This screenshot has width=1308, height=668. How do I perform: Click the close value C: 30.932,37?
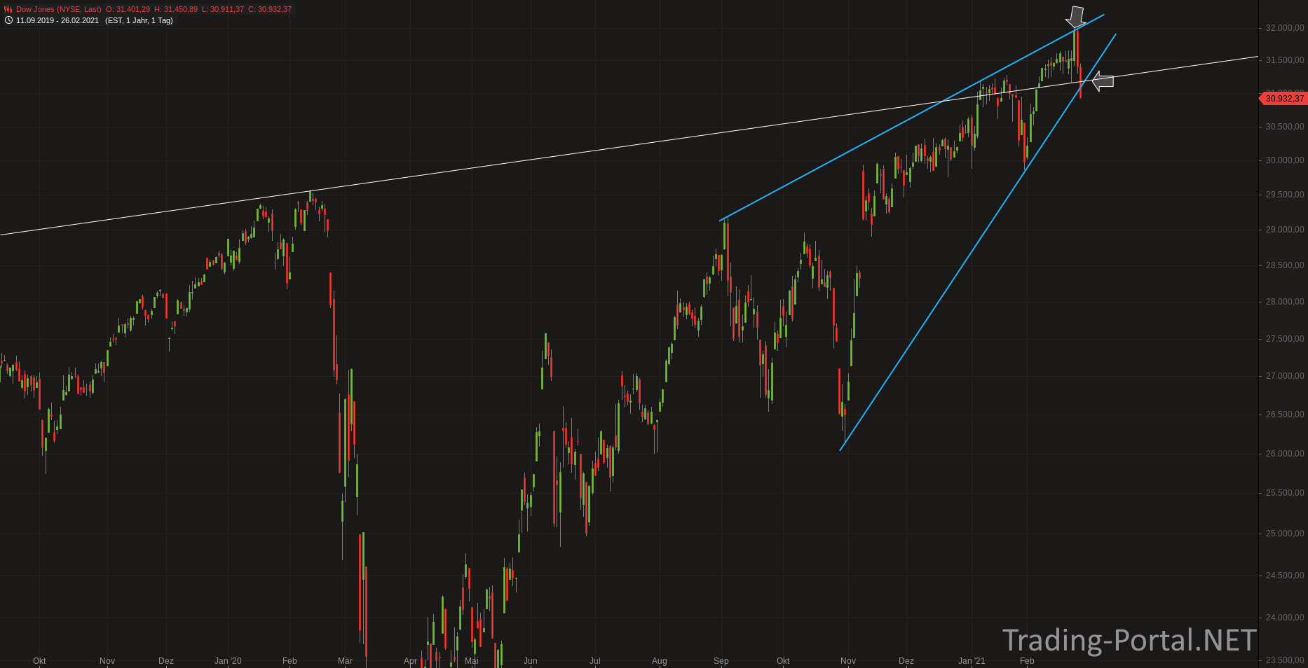pos(270,10)
